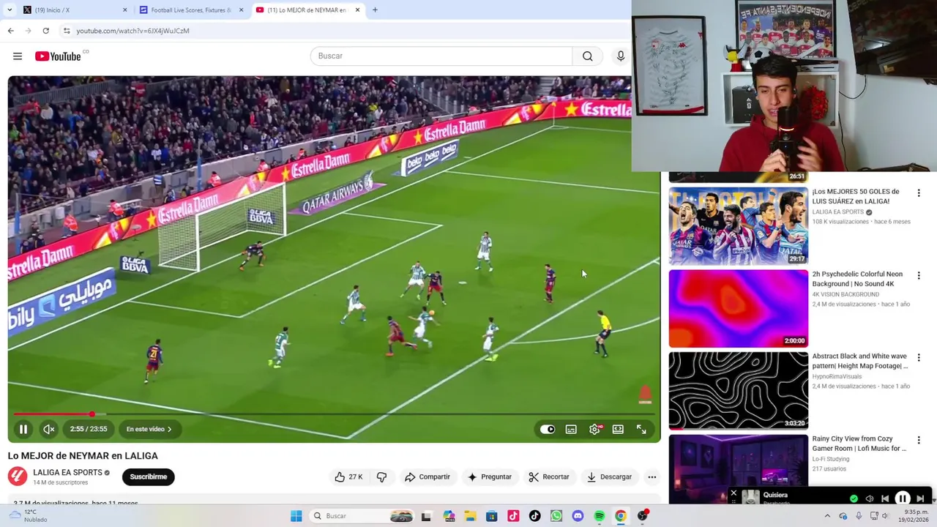Open Microsoft Store from the taskbar
Image resolution: width=937 pixels, height=527 pixels.
[x=492, y=516]
